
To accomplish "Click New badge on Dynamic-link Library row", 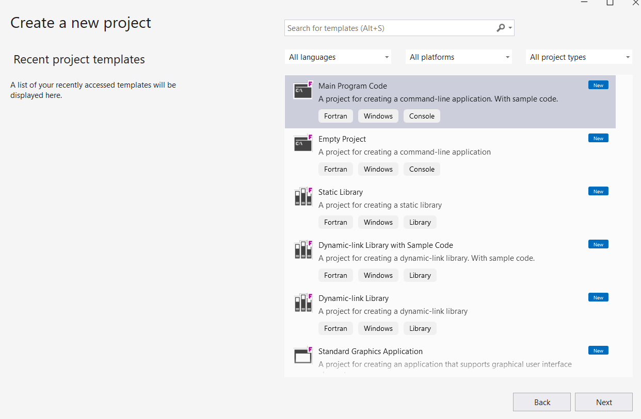I will click(598, 297).
